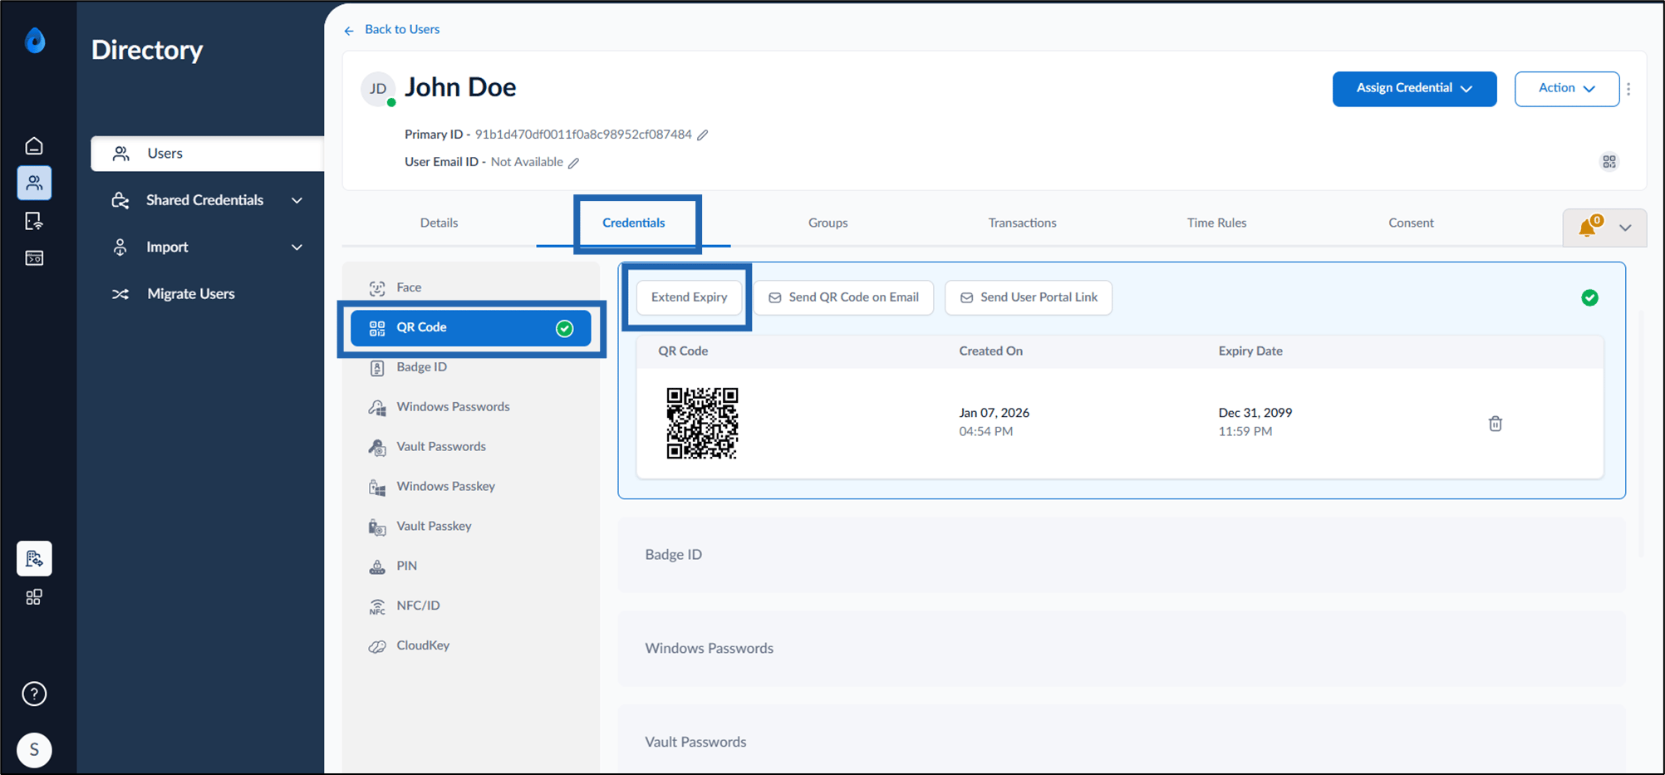Click Send User Portal Link button
The image size is (1665, 775).
pyautogui.click(x=1029, y=297)
